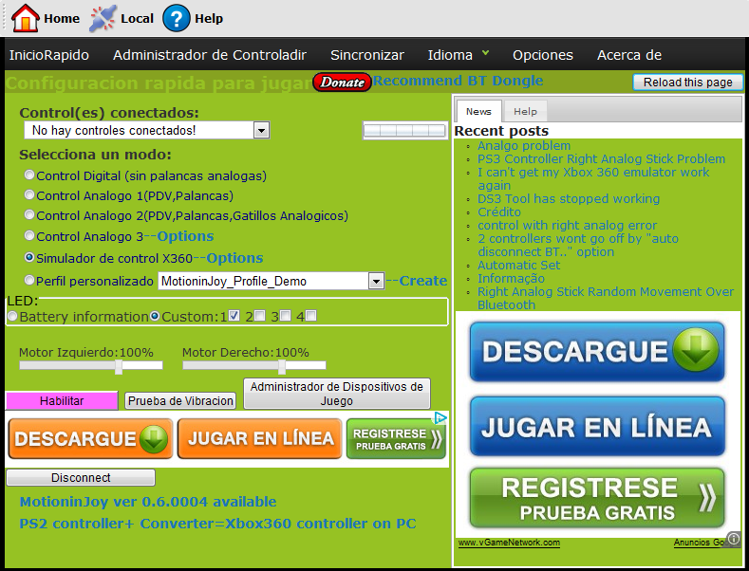
Task: Click the Anuncios Google ads link
Action: coord(701,543)
